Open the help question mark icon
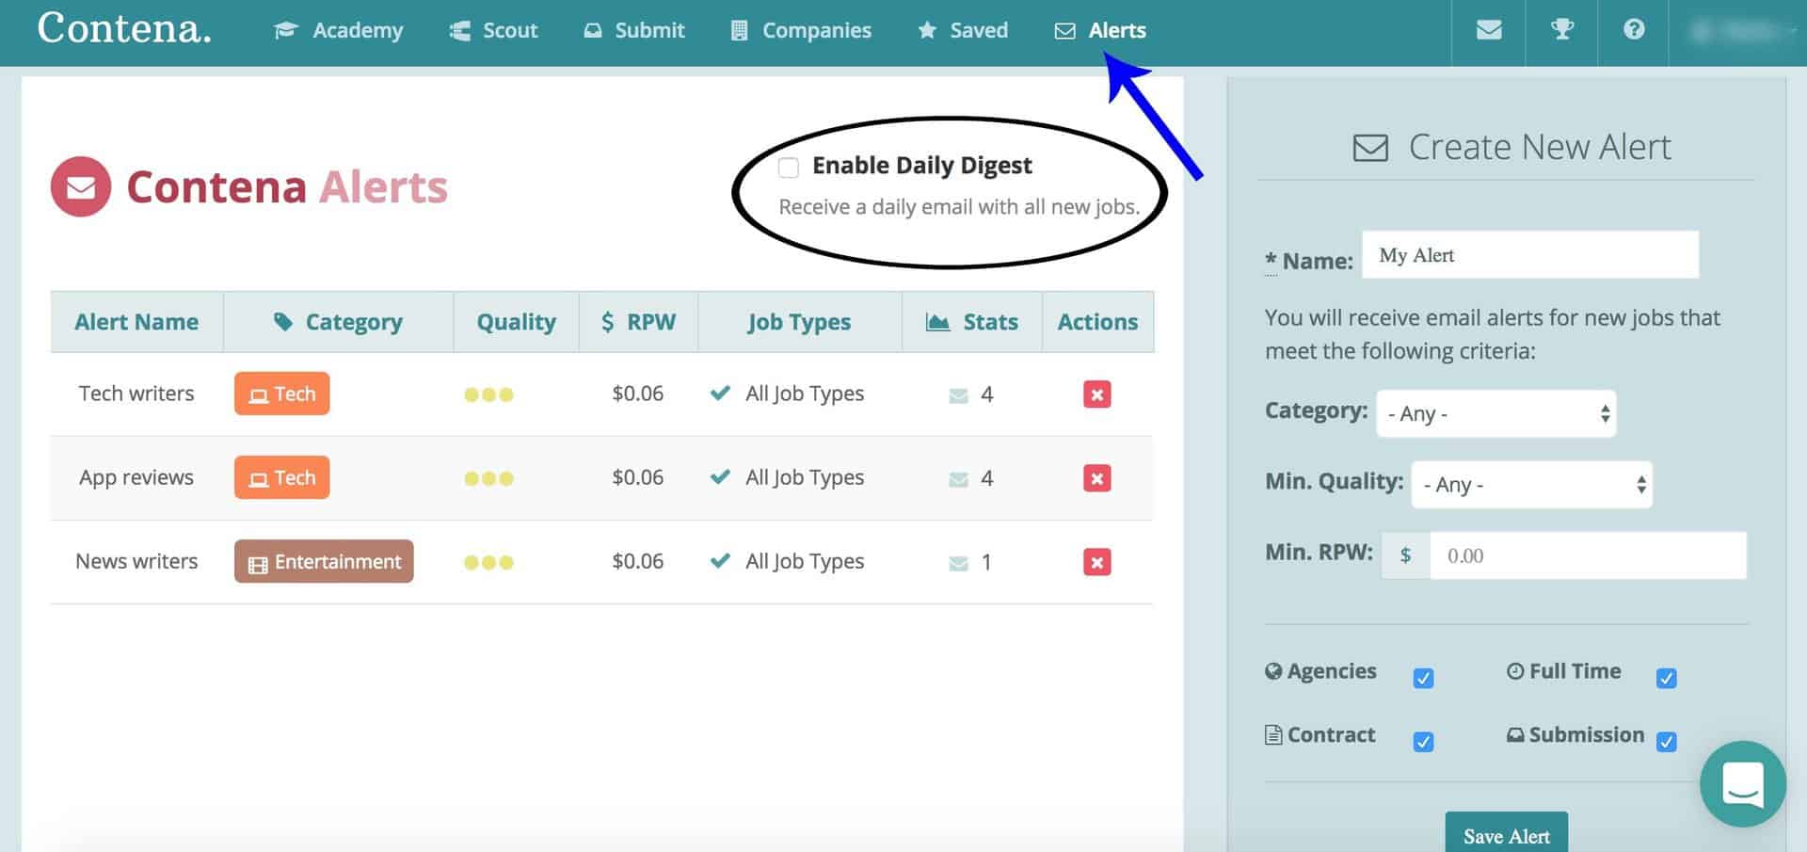 tap(1634, 29)
